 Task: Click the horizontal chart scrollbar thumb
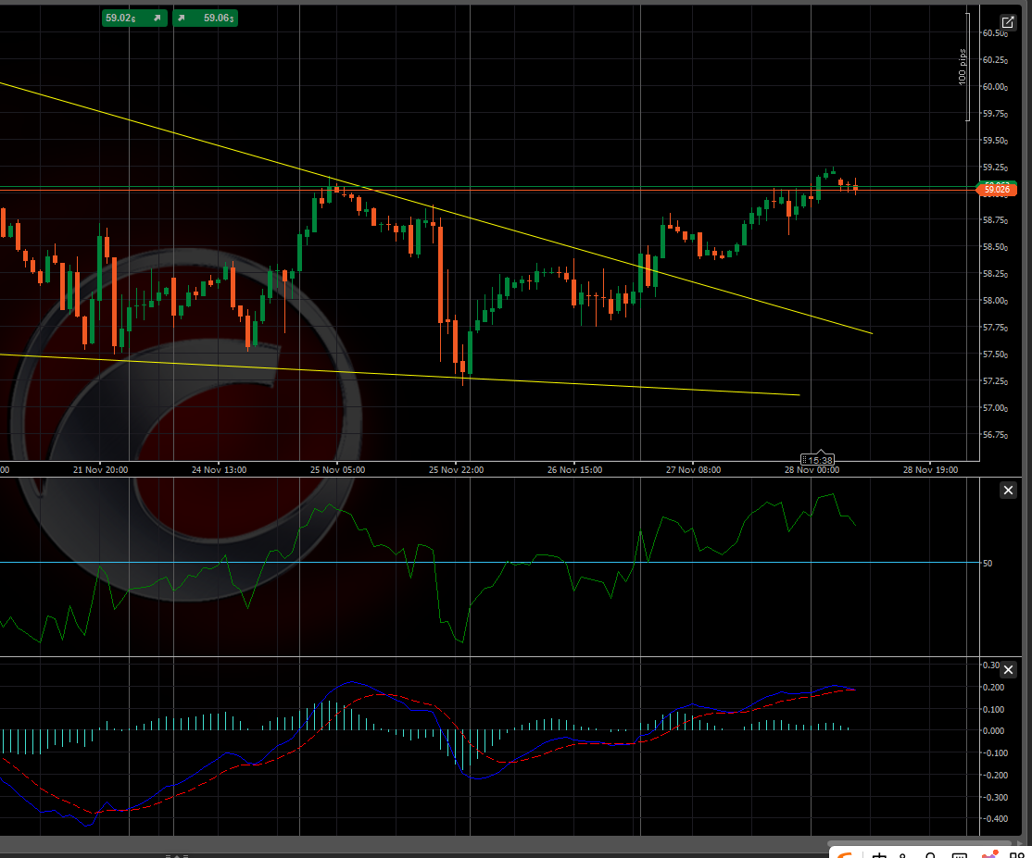(x=920, y=843)
